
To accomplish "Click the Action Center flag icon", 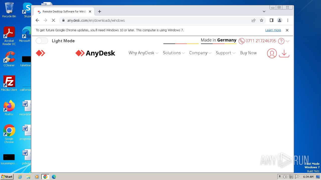I will (297, 177).
